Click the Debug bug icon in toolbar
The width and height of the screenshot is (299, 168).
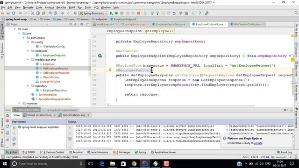(x=116, y=14)
